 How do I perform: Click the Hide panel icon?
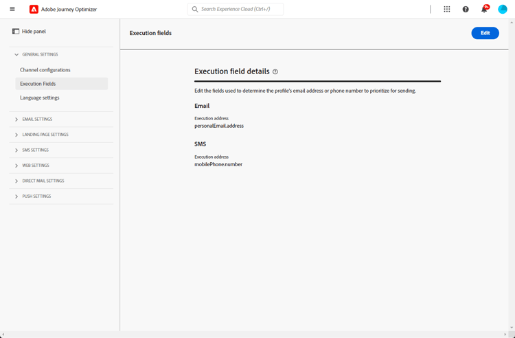(16, 32)
